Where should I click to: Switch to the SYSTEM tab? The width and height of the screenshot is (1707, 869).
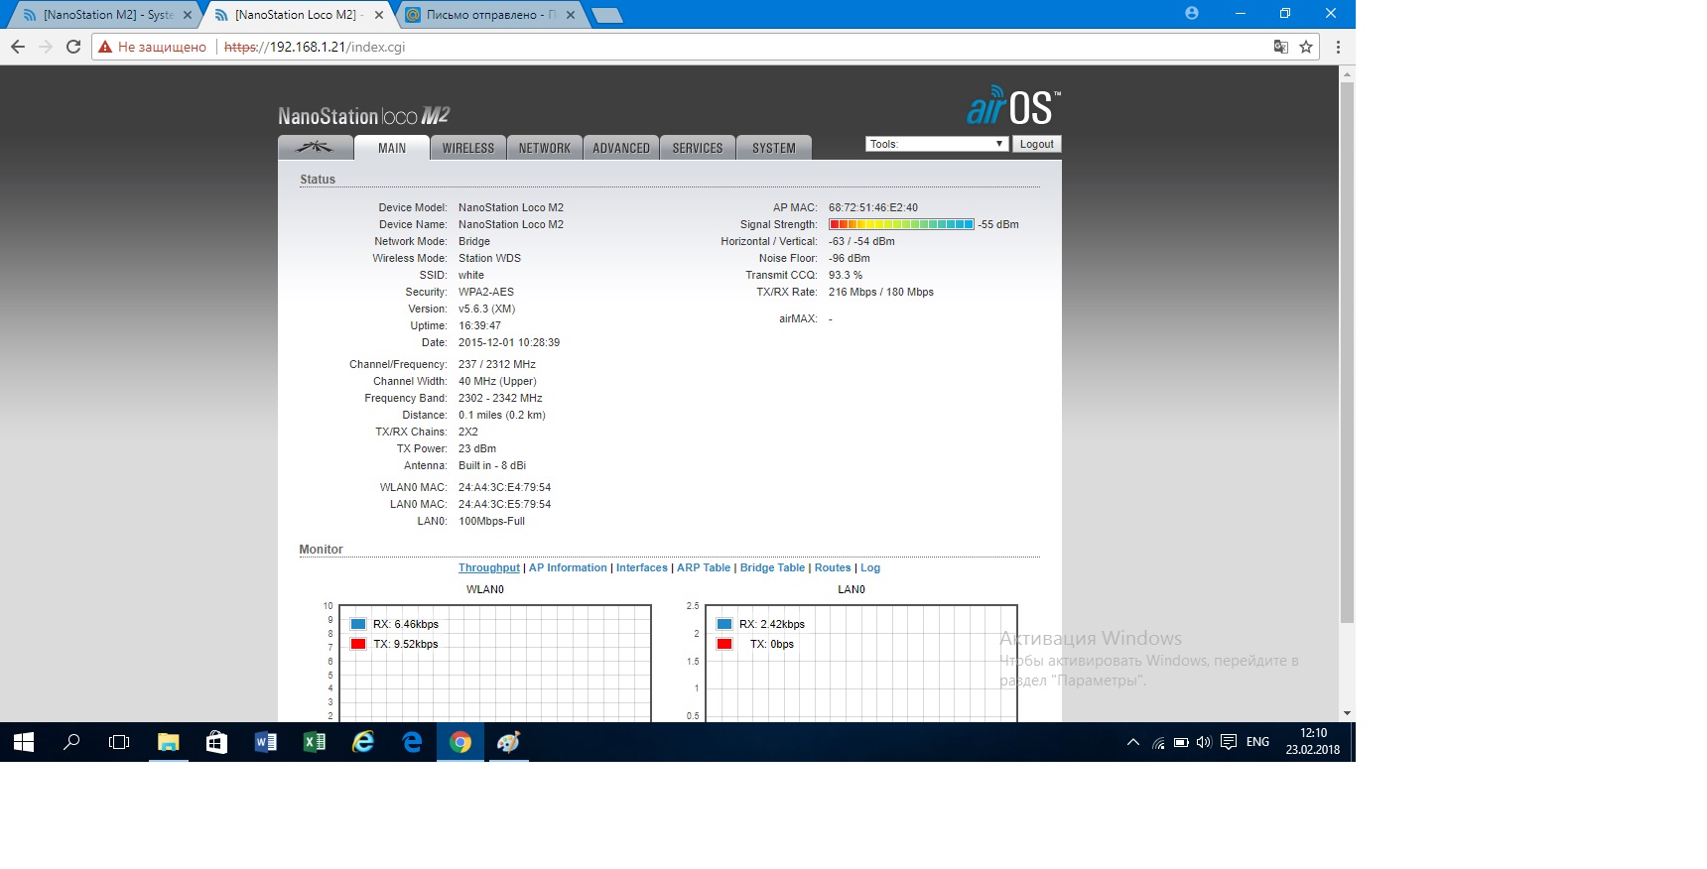click(774, 148)
